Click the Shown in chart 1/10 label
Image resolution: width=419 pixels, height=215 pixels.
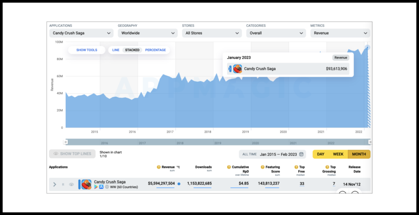(110, 154)
